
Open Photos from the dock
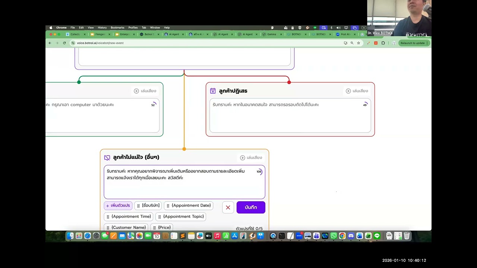pyautogui.click(x=139, y=236)
